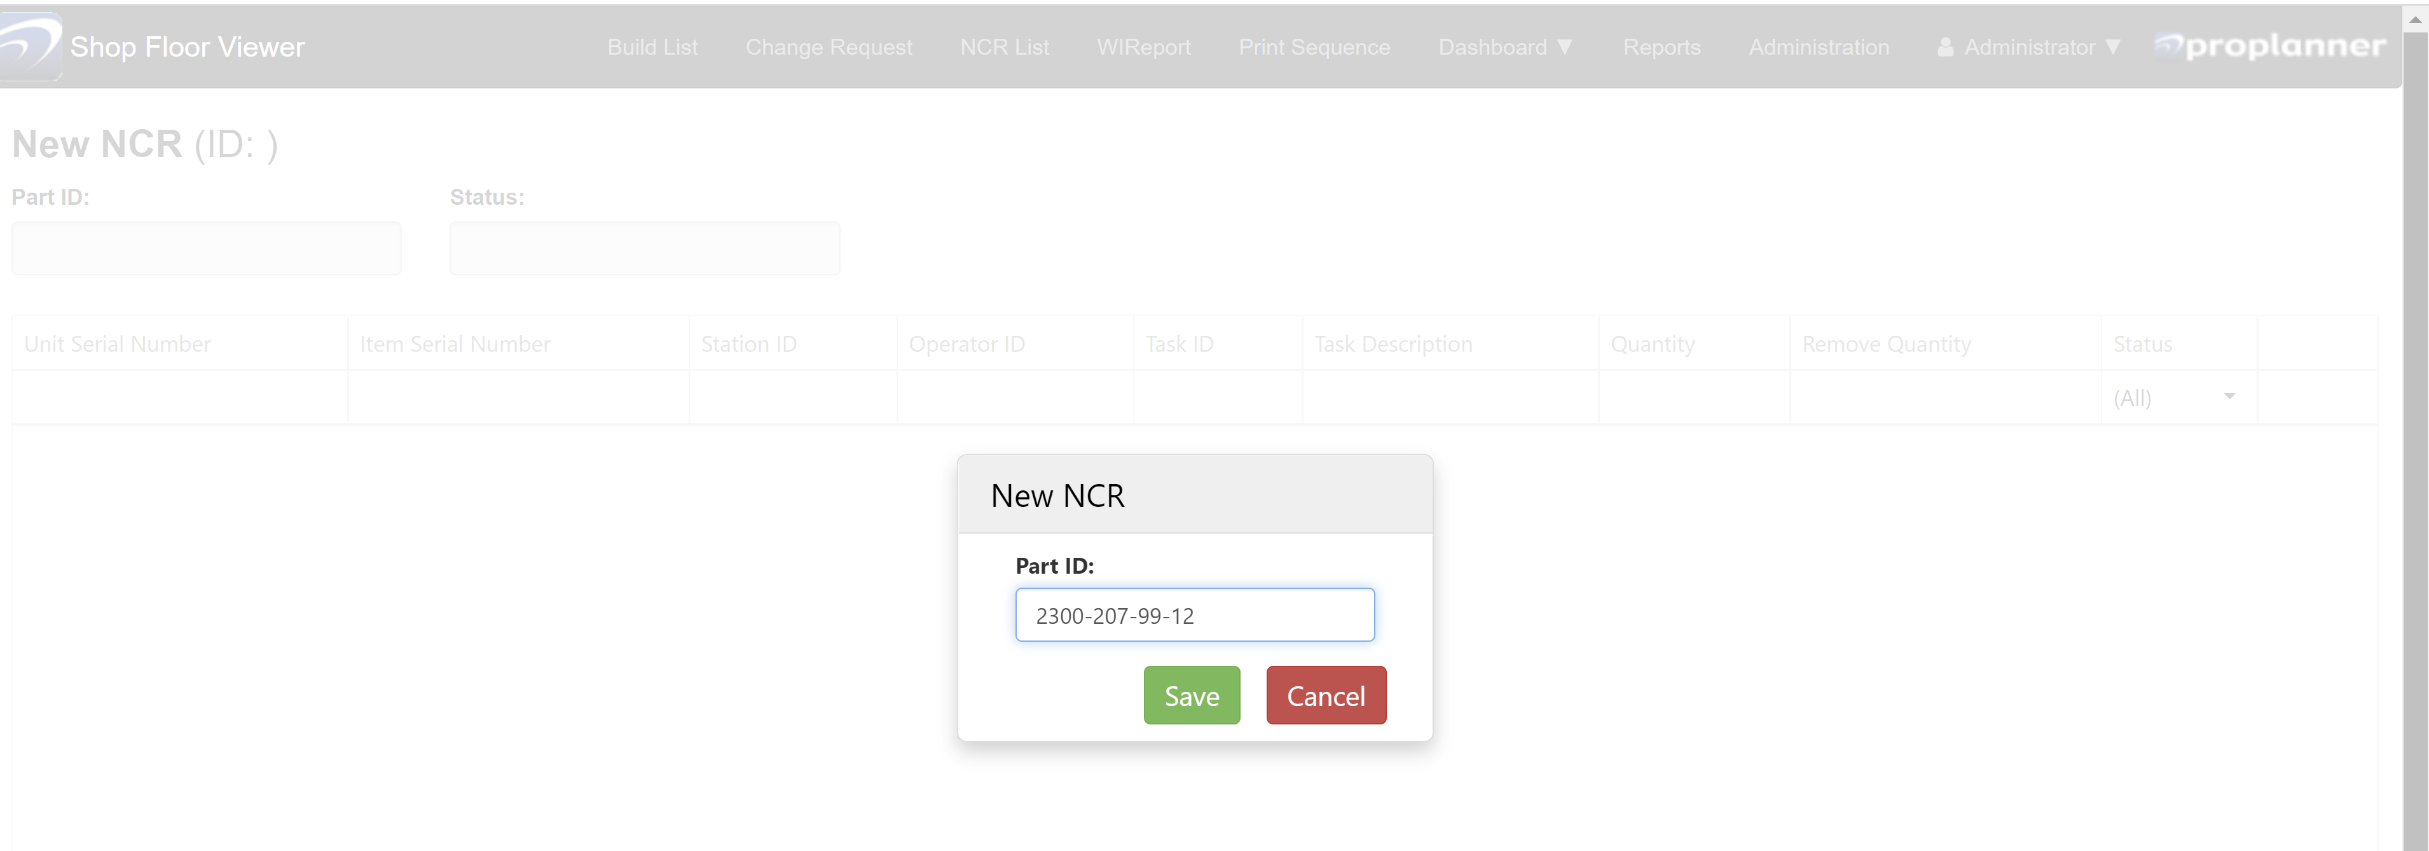The height and width of the screenshot is (851, 2429).
Task: Select Print Sequence in navbar
Action: point(1314,47)
